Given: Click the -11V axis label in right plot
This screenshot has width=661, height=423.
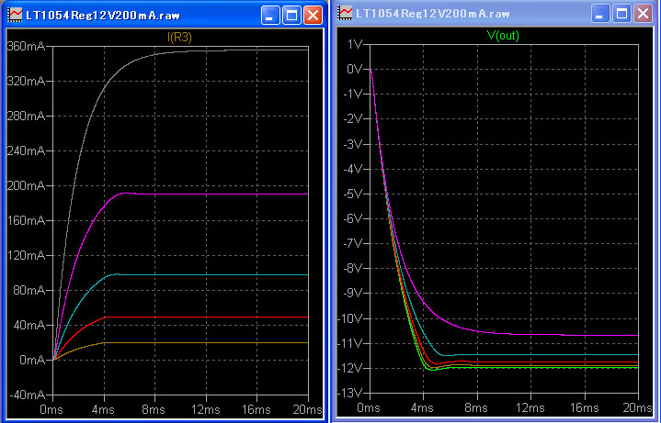Looking at the screenshot, I should click(x=349, y=343).
